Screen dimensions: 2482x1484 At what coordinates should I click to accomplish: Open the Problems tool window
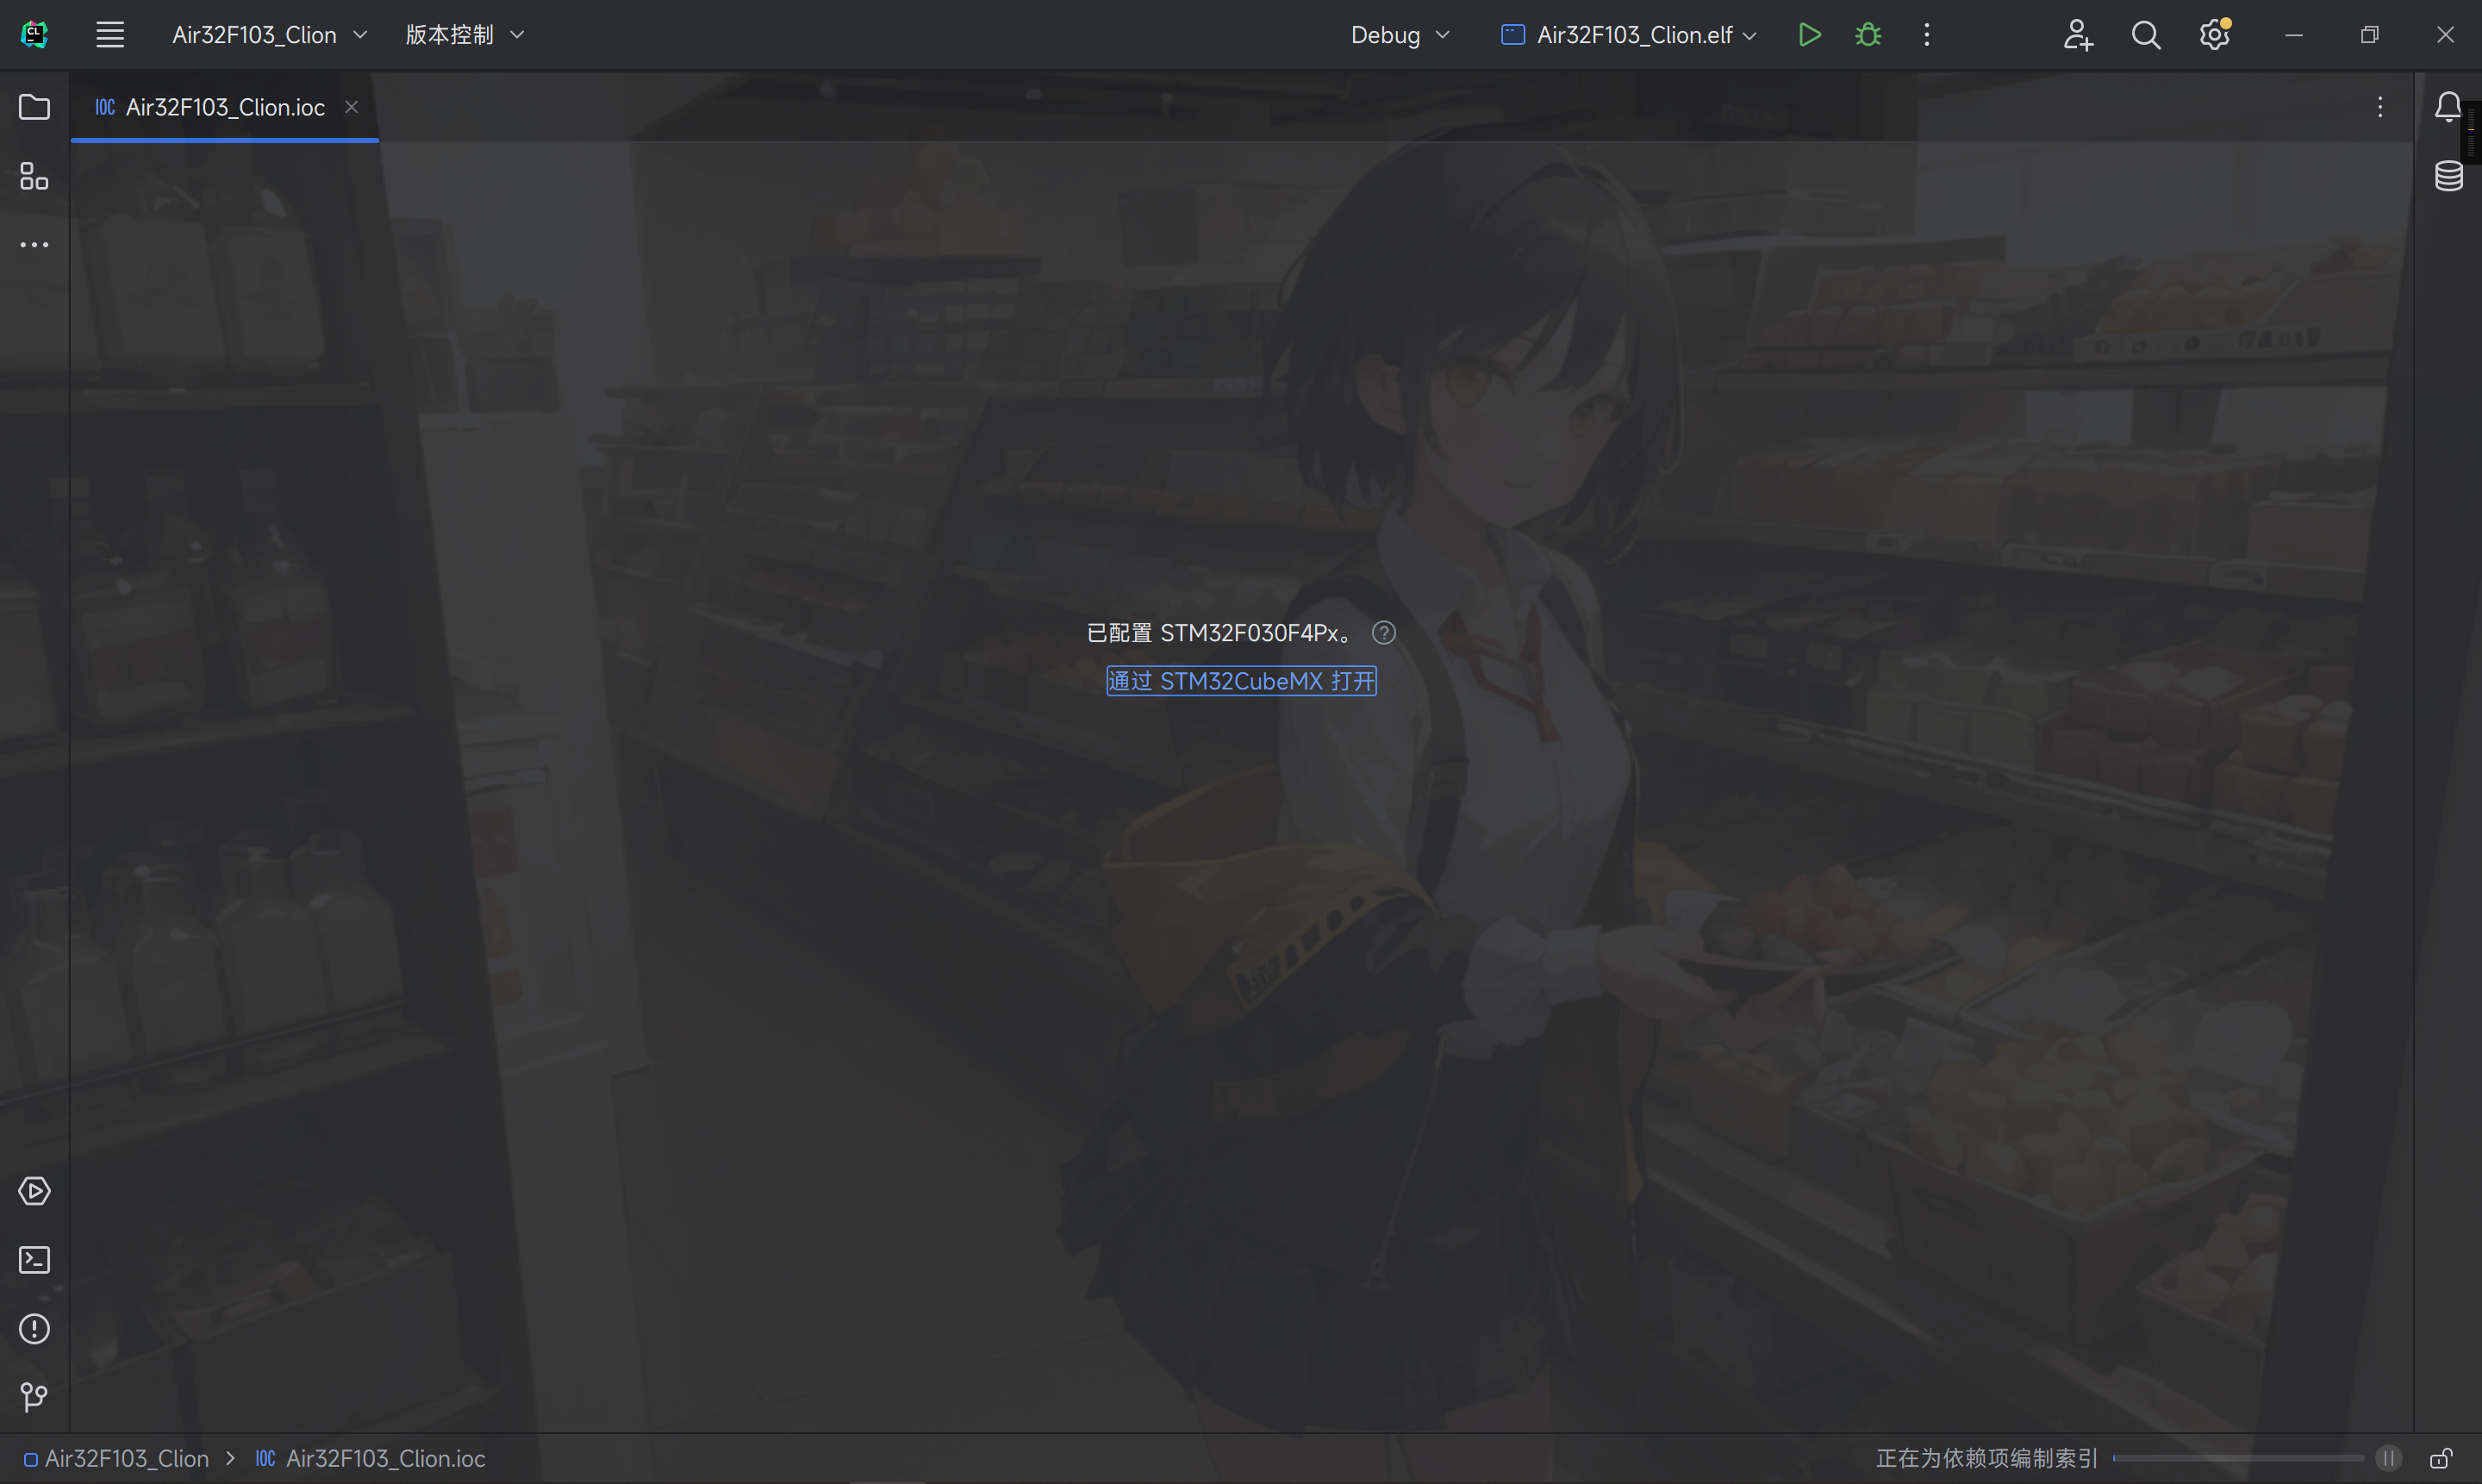(x=34, y=1328)
